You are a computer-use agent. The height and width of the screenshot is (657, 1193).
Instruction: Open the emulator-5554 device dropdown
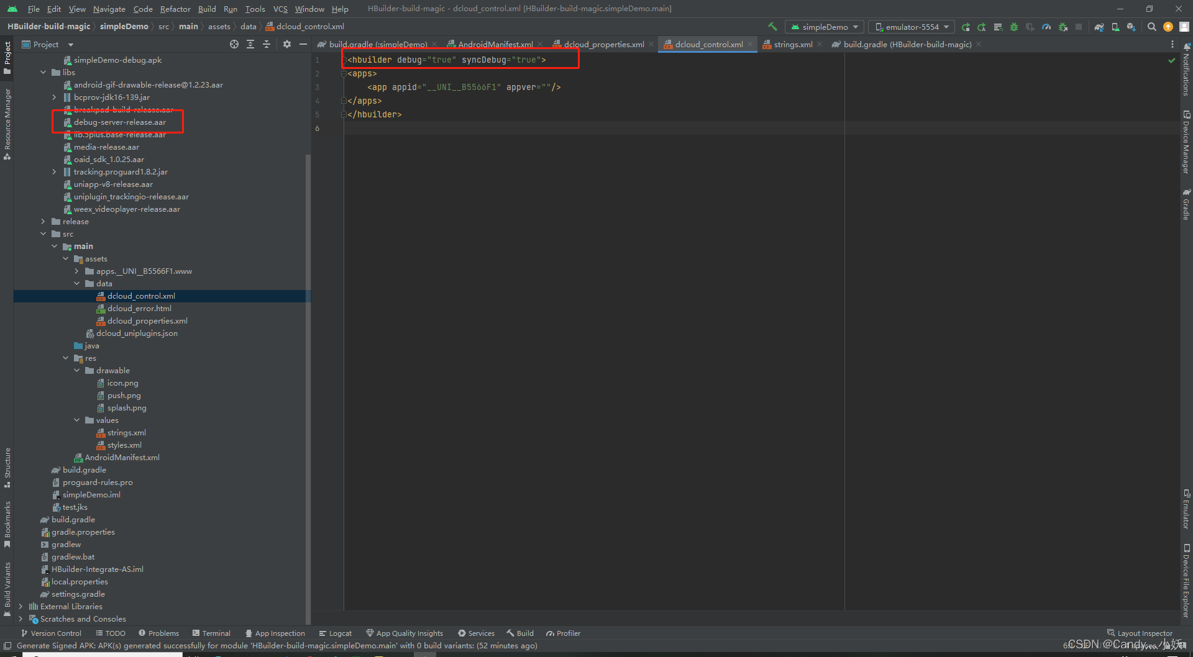coord(912,27)
